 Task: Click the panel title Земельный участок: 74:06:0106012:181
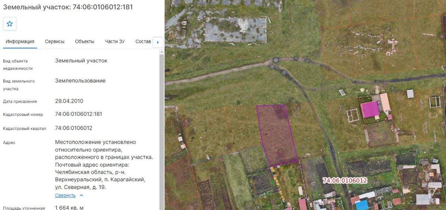tap(68, 7)
